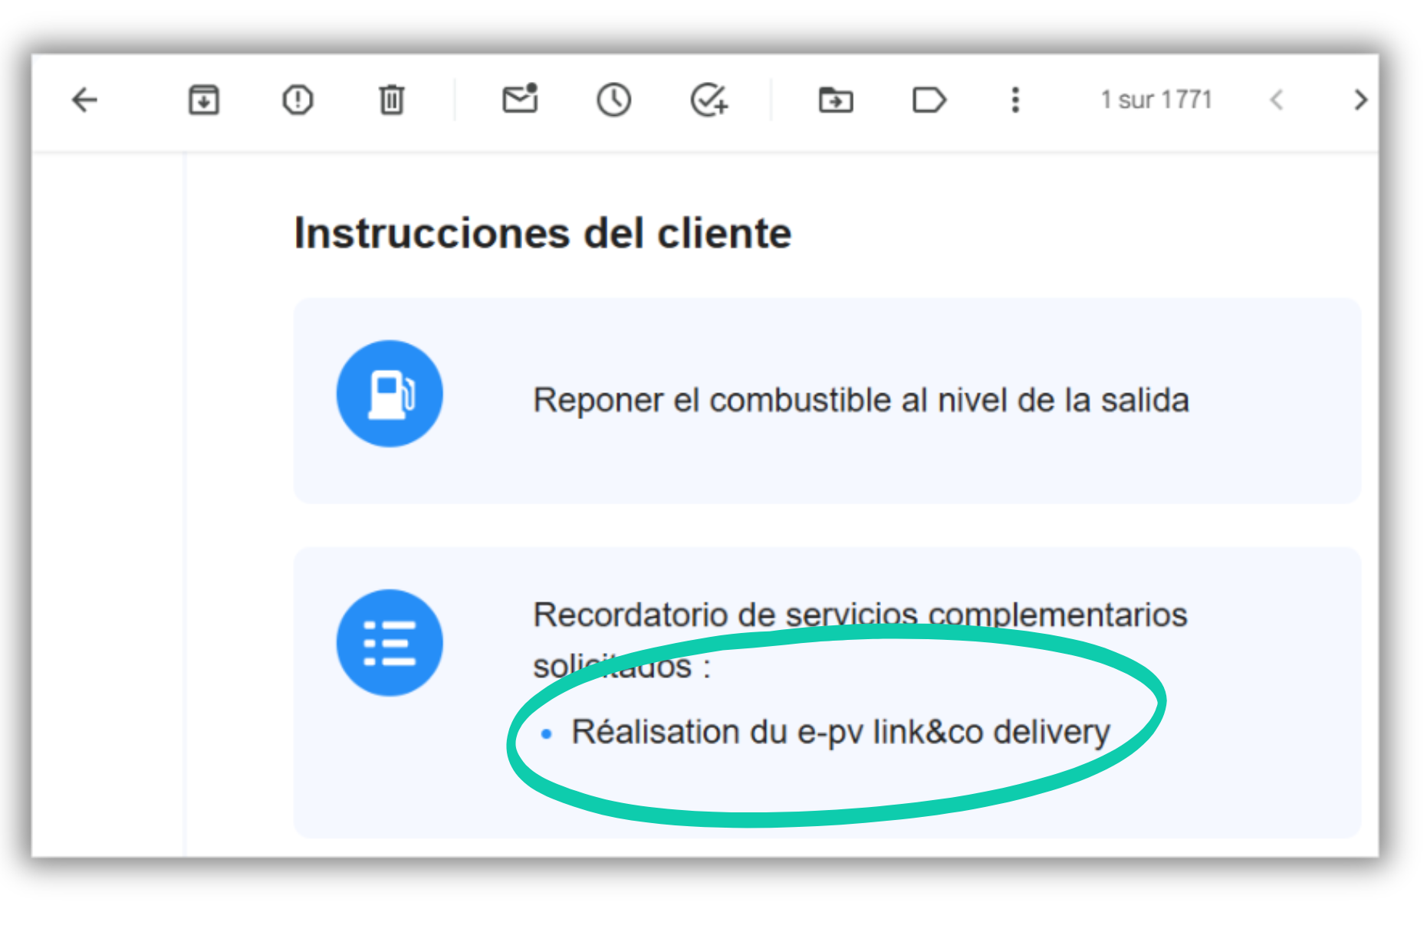
Task: Open the three-dot more options menu
Action: coord(1015,100)
